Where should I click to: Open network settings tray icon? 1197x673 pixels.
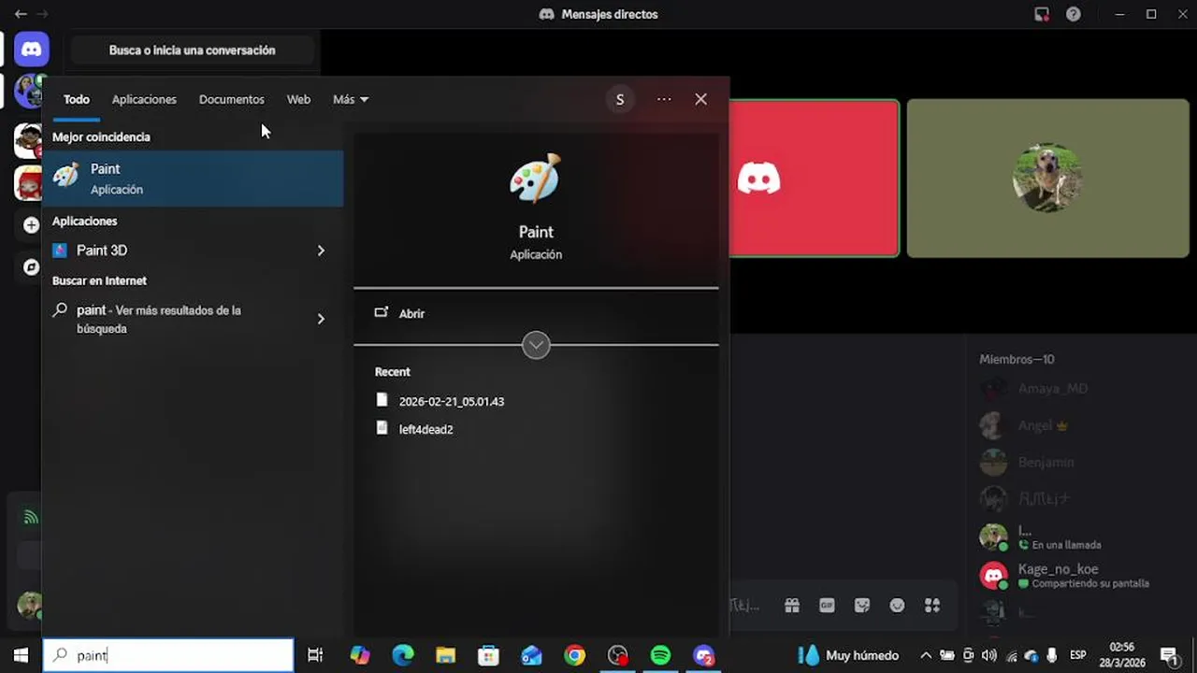(x=1011, y=655)
